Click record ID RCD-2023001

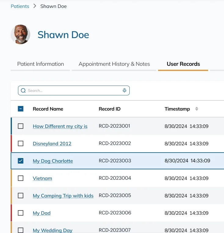[114, 126]
